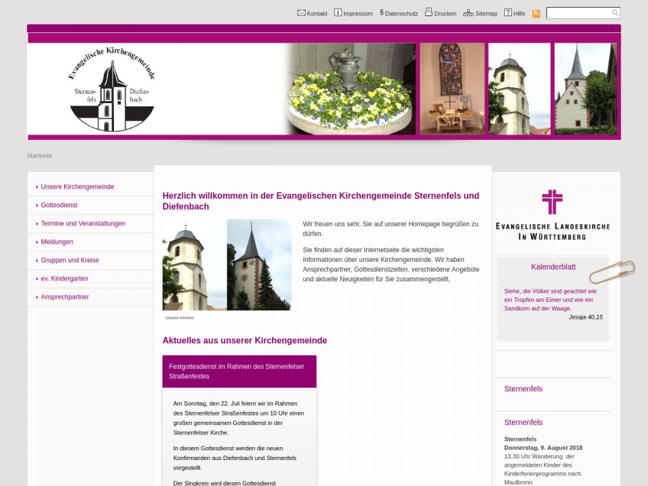Open Termine und Veranstaltungen menu item
This screenshot has height=486, width=648.
83,224
